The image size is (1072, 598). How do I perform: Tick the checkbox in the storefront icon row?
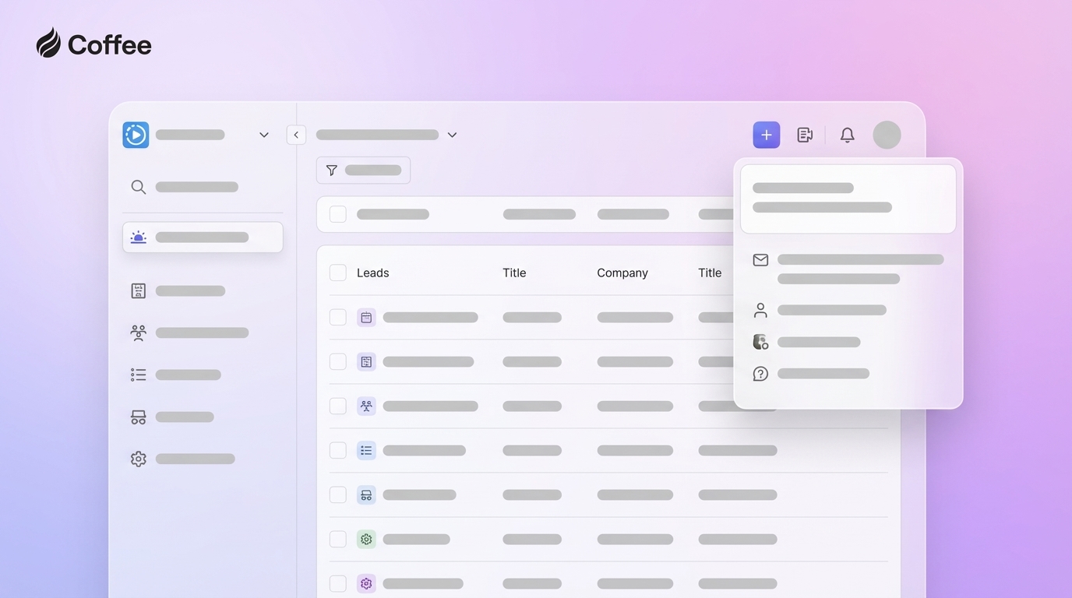tap(338, 494)
